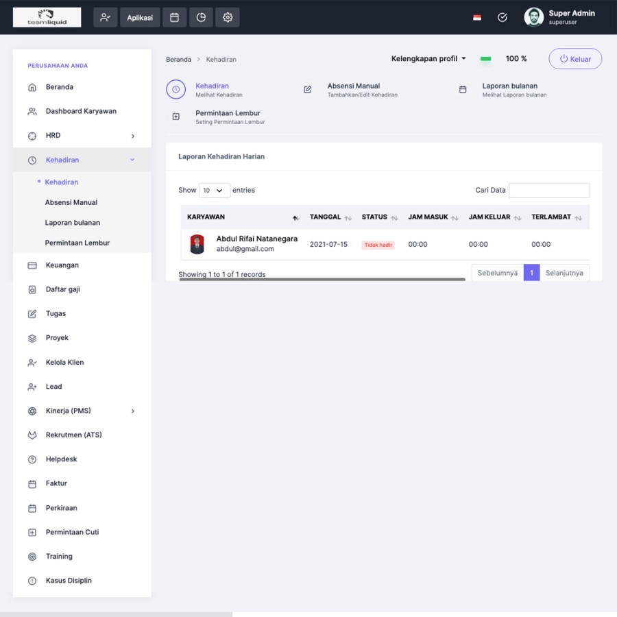
Task: Click the Permintaan Lembur plus icon
Action: (176, 117)
